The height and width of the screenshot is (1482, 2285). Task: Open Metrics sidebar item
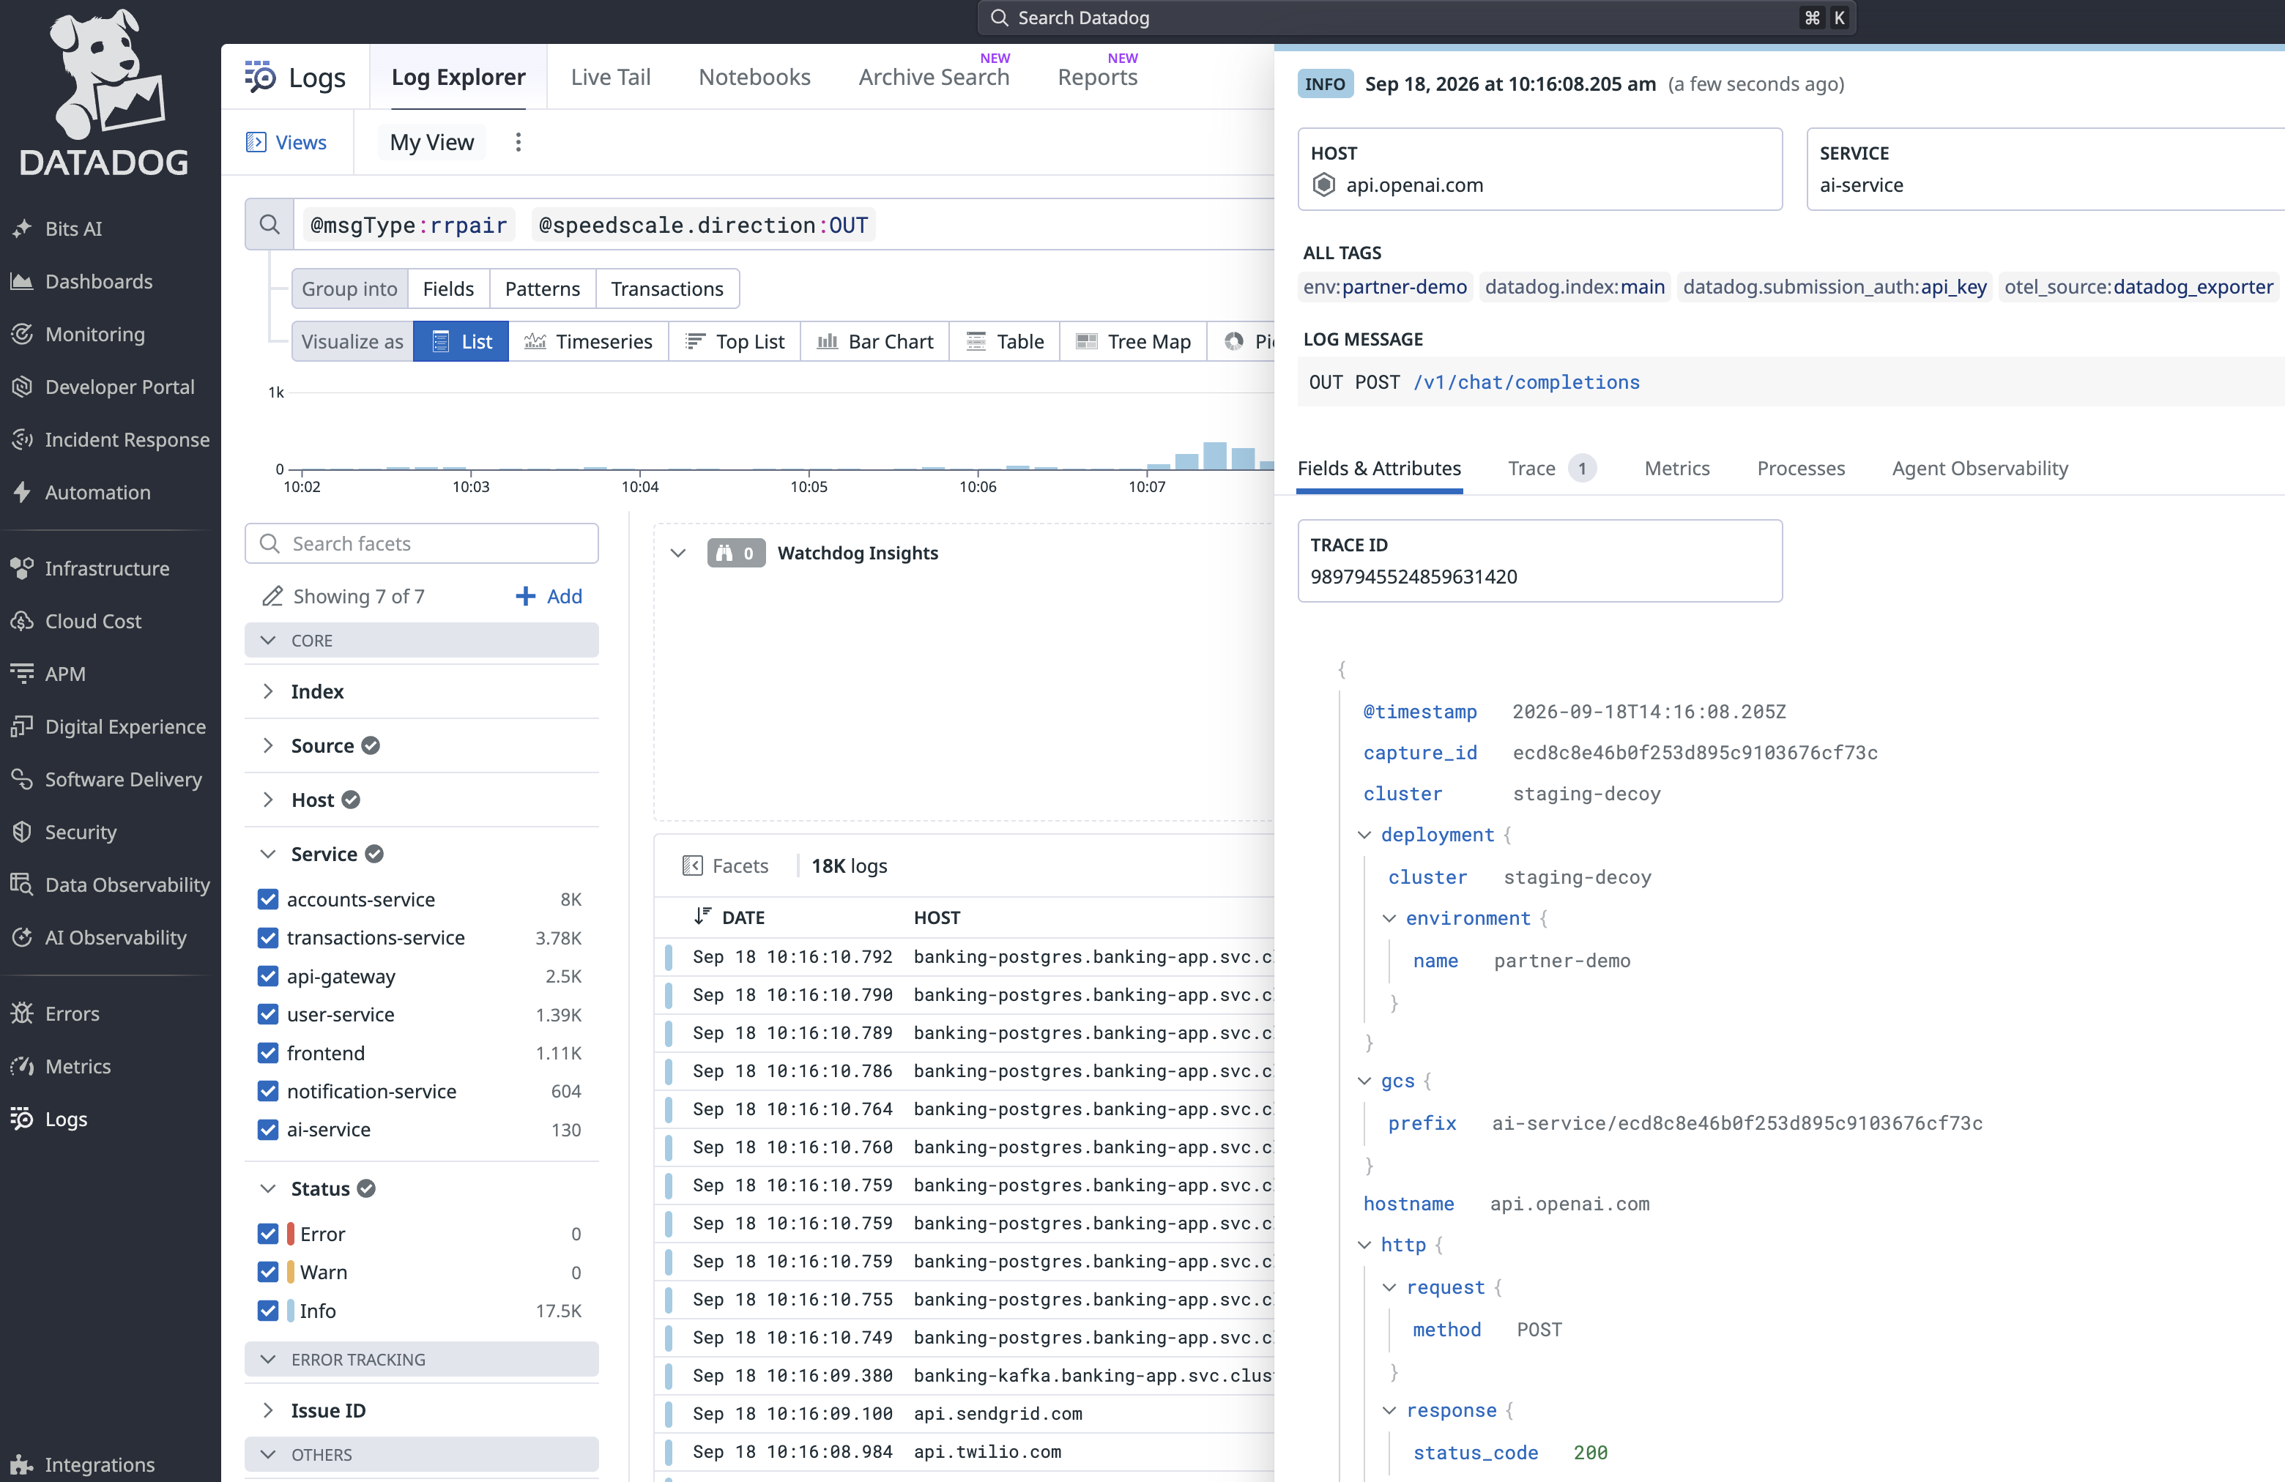click(x=62, y=1066)
